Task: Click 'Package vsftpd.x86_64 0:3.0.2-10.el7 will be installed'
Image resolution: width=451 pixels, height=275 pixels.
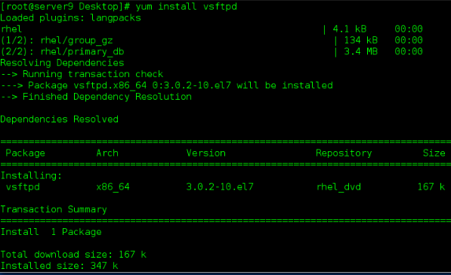Action: click(x=181, y=85)
